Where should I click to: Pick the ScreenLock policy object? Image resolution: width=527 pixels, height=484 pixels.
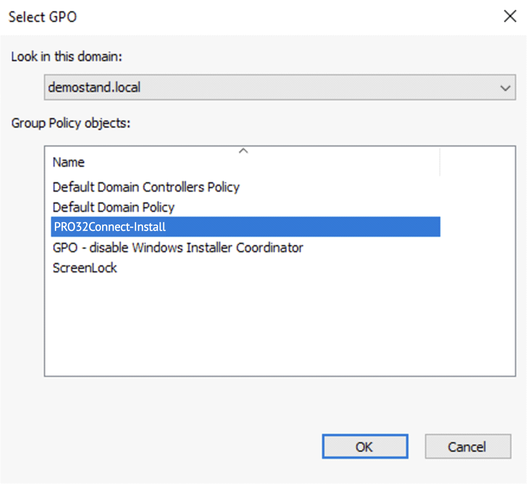tap(85, 268)
